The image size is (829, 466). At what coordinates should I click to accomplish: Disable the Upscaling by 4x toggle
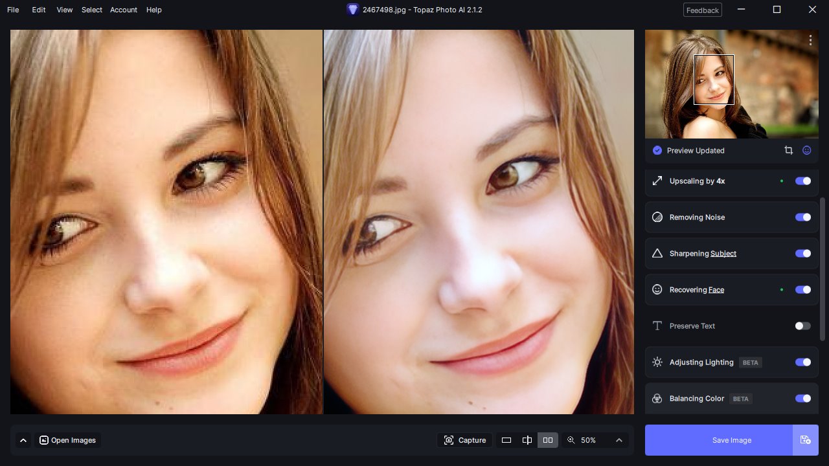(x=802, y=181)
